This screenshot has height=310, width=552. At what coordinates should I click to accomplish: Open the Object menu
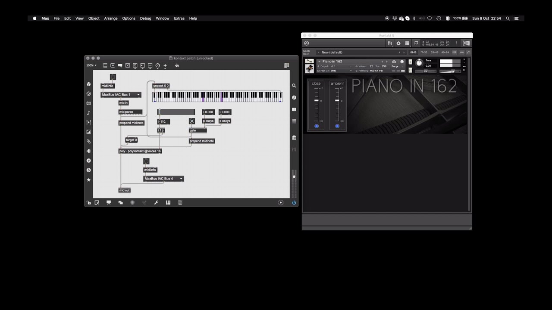click(x=94, y=19)
